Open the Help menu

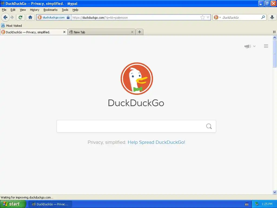click(75, 10)
